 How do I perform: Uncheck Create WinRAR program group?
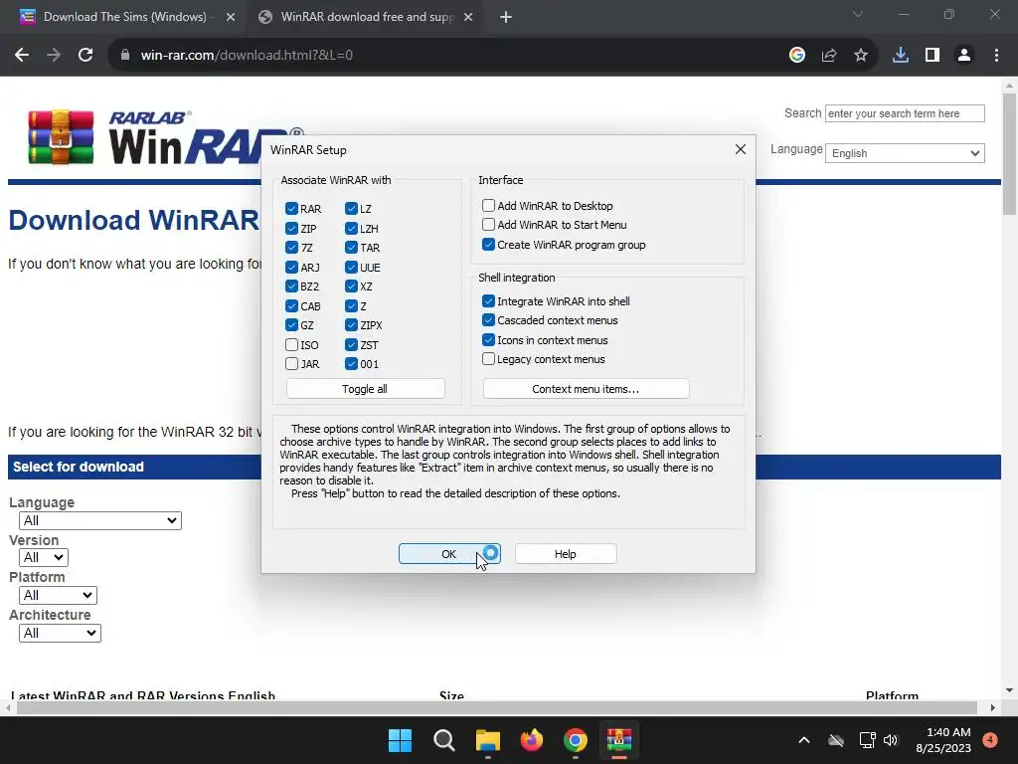[x=488, y=245]
